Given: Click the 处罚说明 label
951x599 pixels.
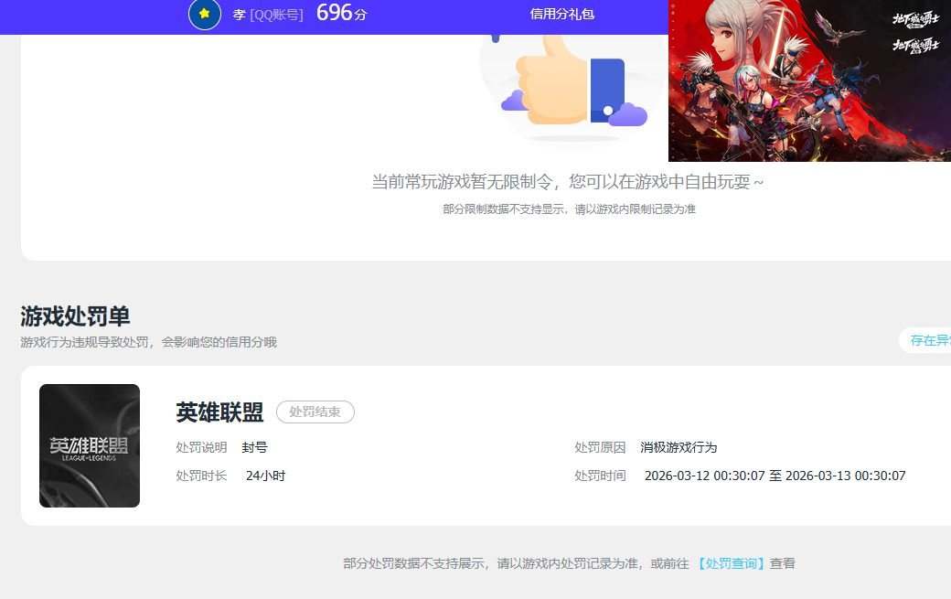Looking at the screenshot, I should pos(201,447).
